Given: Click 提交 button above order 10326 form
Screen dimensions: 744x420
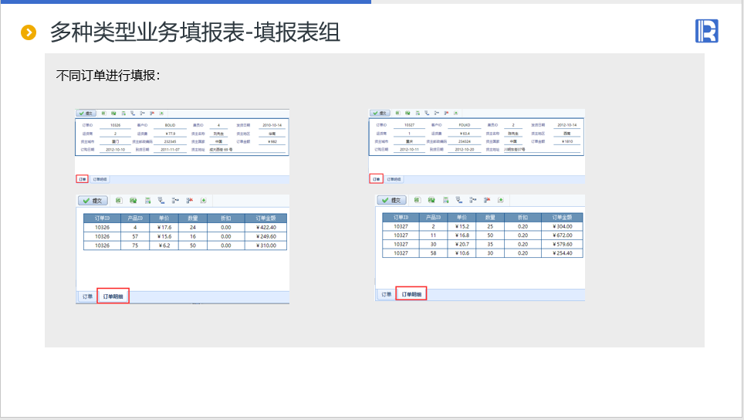Looking at the screenshot, I should point(86,113).
